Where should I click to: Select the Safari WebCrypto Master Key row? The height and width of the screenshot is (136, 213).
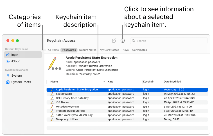tap(127, 115)
